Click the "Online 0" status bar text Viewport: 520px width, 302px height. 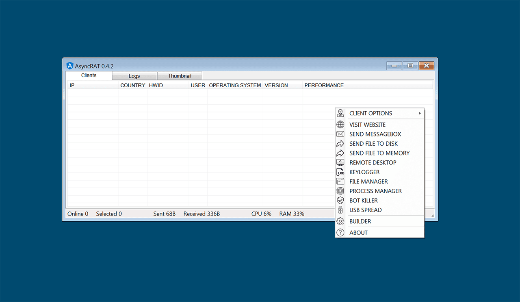pyautogui.click(x=78, y=214)
